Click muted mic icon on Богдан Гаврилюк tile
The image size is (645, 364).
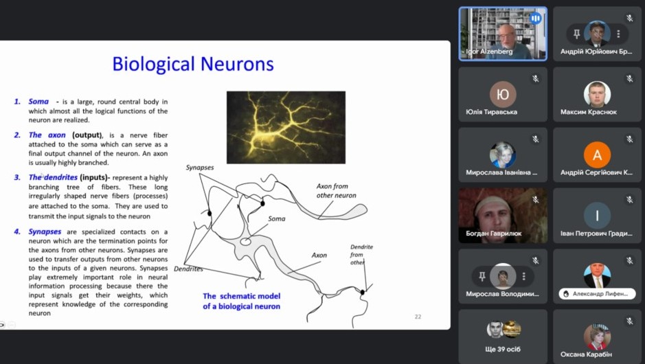[x=535, y=200]
